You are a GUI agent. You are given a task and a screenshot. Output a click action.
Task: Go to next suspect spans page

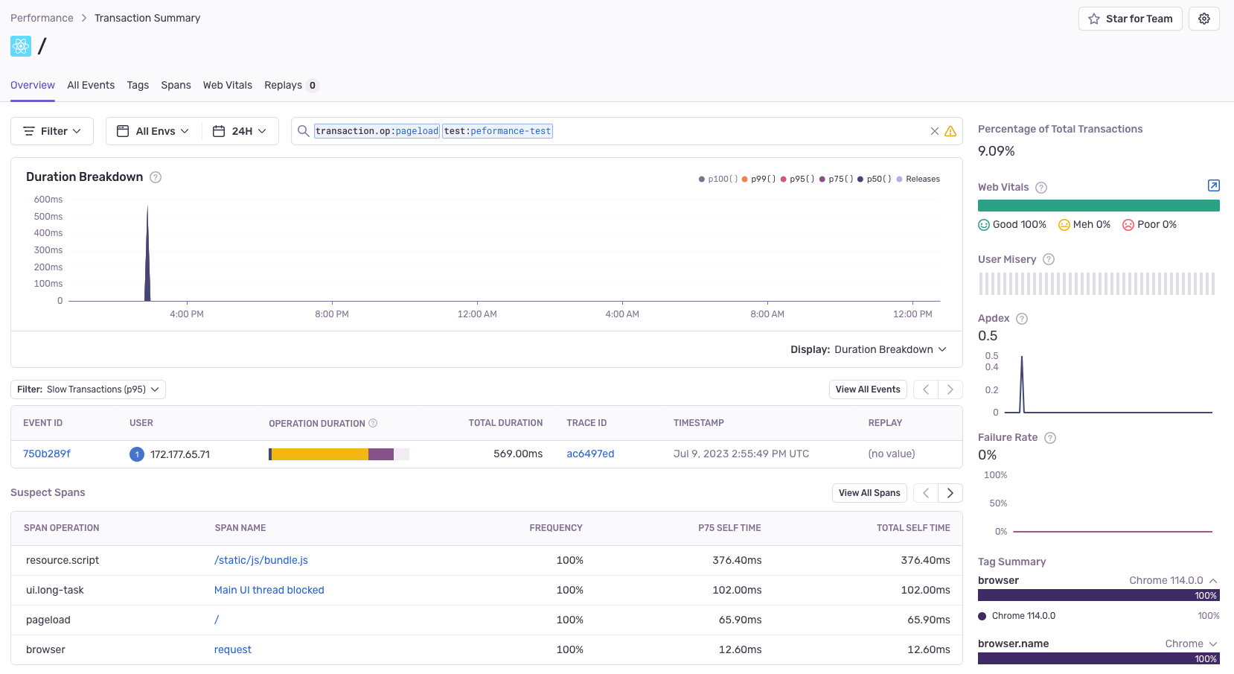(x=950, y=493)
